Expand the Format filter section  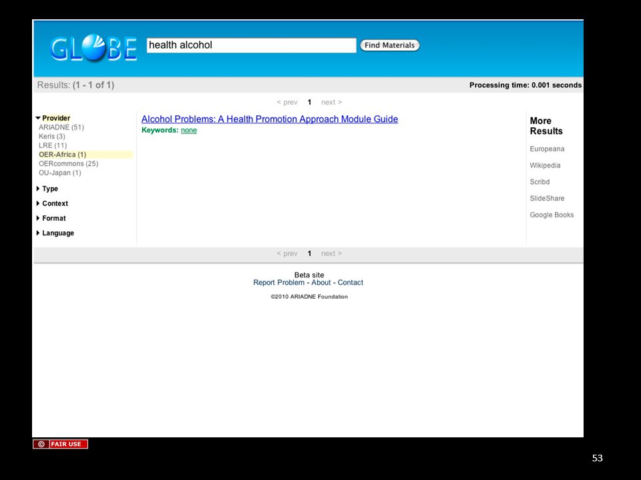click(51, 218)
